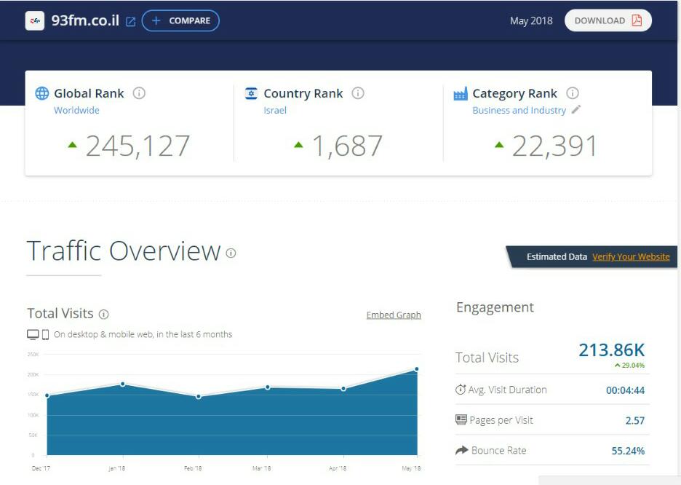The height and width of the screenshot is (485, 681).
Task: Follow the Verify Your Website link
Action: (631, 257)
